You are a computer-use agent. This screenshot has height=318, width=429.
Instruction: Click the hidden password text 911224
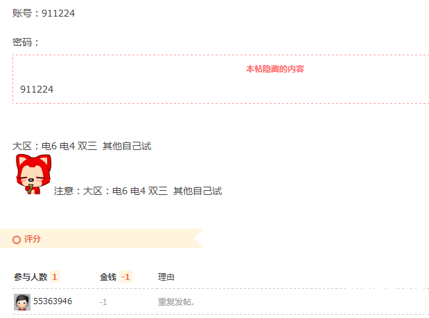pyautogui.click(x=37, y=89)
